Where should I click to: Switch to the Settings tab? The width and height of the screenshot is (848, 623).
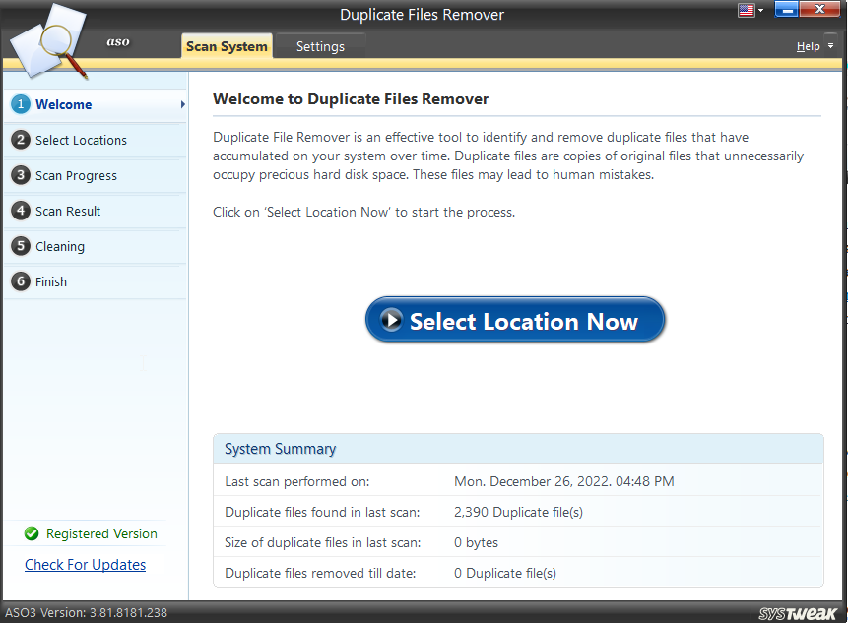coord(320,45)
